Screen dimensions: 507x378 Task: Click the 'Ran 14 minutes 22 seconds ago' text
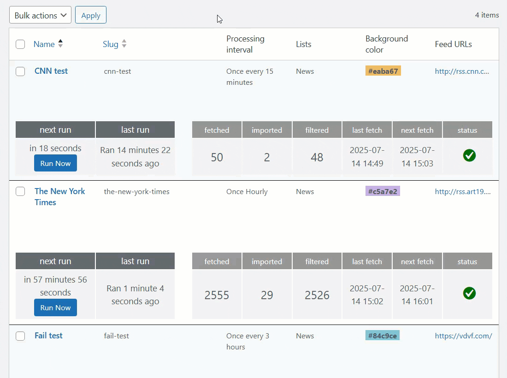click(135, 157)
